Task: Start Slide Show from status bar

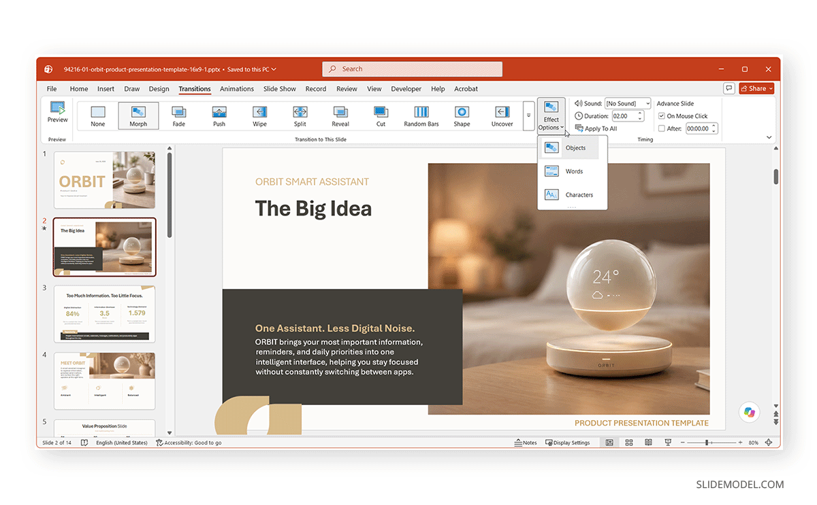Action: click(x=668, y=442)
